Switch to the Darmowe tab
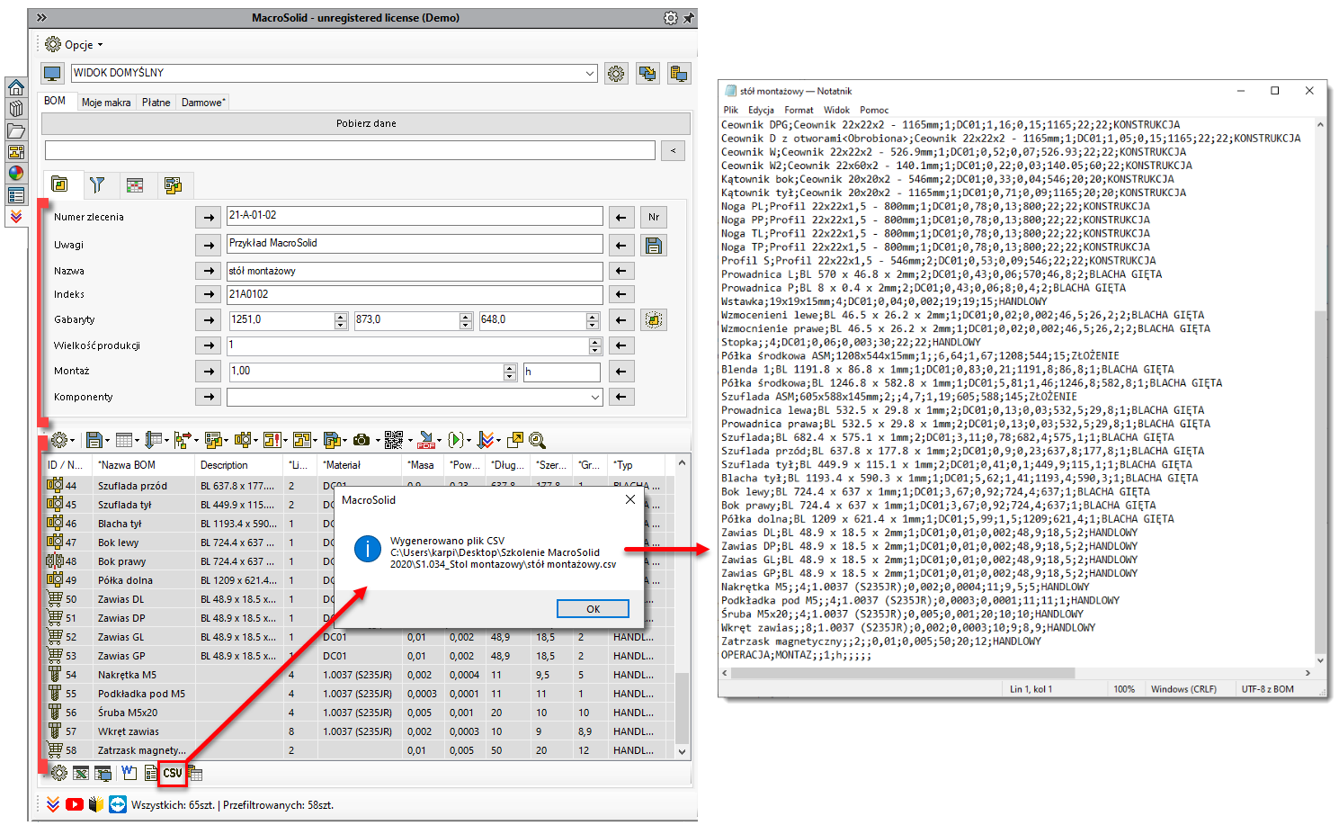This screenshot has width=1339, height=834. point(203,103)
